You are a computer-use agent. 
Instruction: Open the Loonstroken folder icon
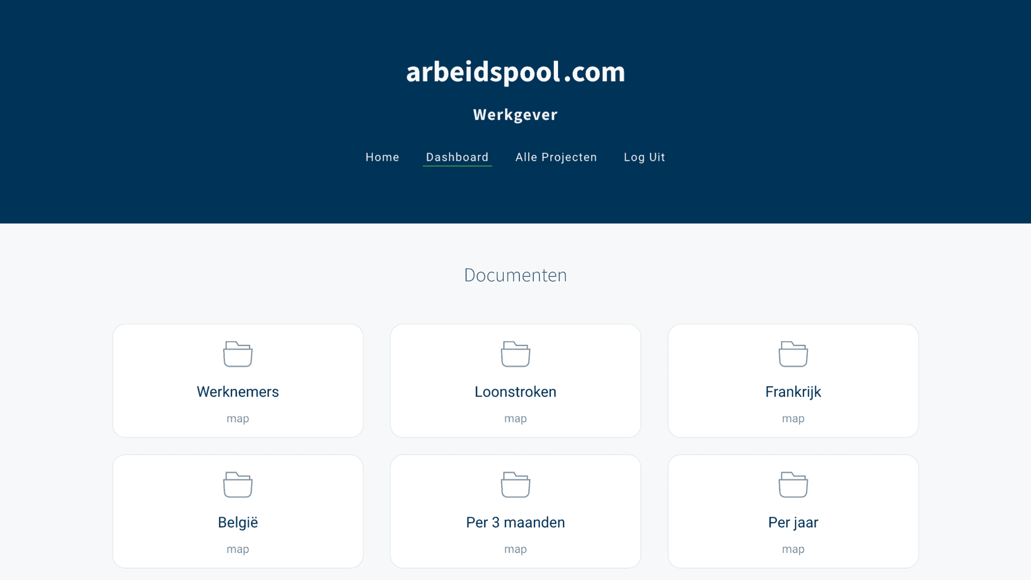click(x=515, y=354)
